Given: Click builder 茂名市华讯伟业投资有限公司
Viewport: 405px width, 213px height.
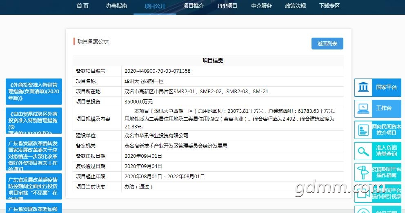Looking at the screenshot, I should [x=156, y=135].
